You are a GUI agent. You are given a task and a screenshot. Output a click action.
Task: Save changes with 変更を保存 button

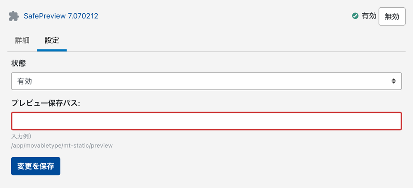(x=36, y=166)
